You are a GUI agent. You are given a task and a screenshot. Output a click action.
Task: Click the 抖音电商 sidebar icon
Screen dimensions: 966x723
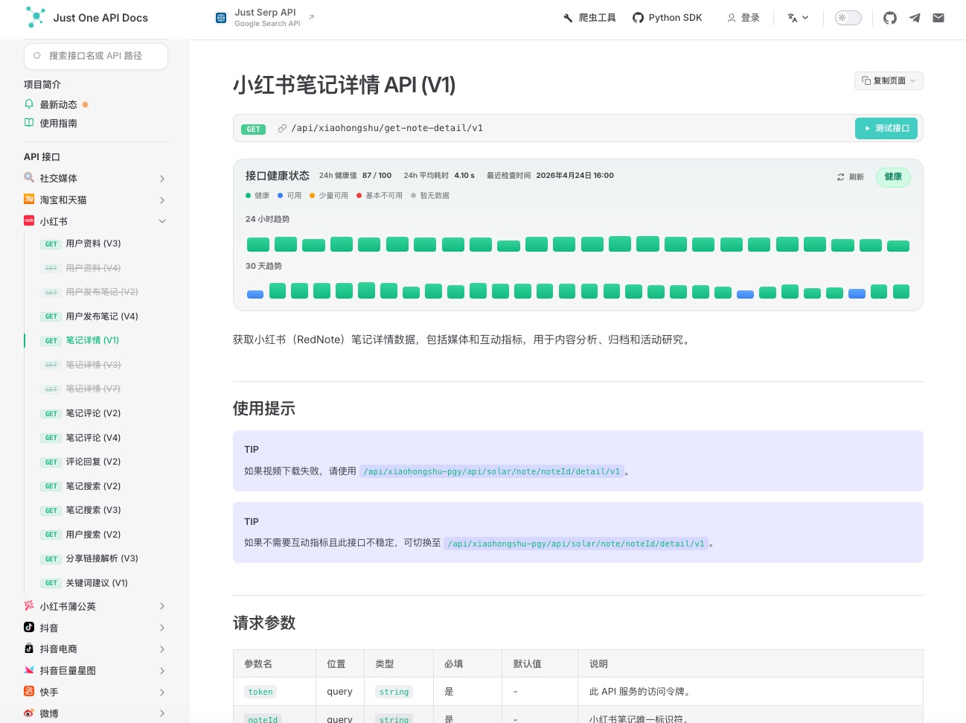29,649
